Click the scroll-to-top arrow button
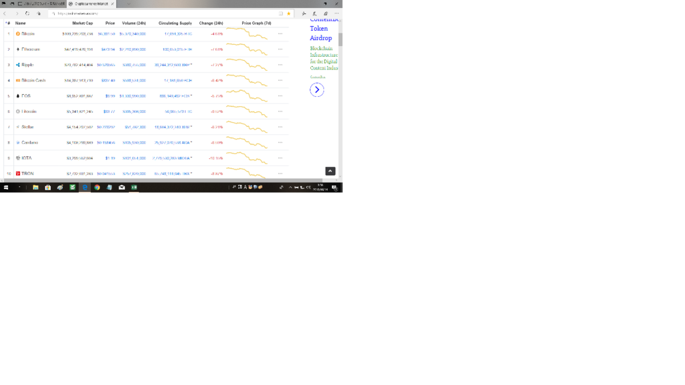The height and width of the screenshot is (385, 685). pyautogui.click(x=330, y=171)
